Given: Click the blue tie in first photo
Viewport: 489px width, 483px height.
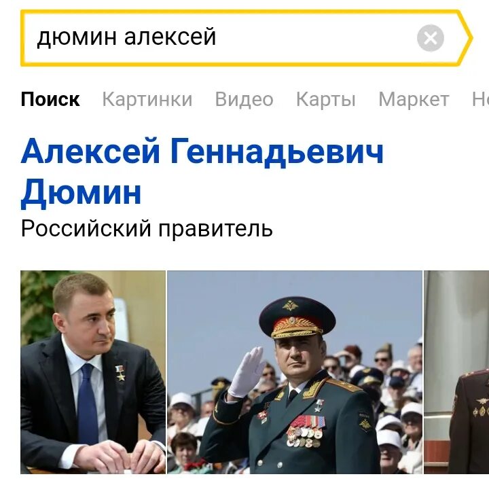Looking at the screenshot, I should (x=88, y=404).
